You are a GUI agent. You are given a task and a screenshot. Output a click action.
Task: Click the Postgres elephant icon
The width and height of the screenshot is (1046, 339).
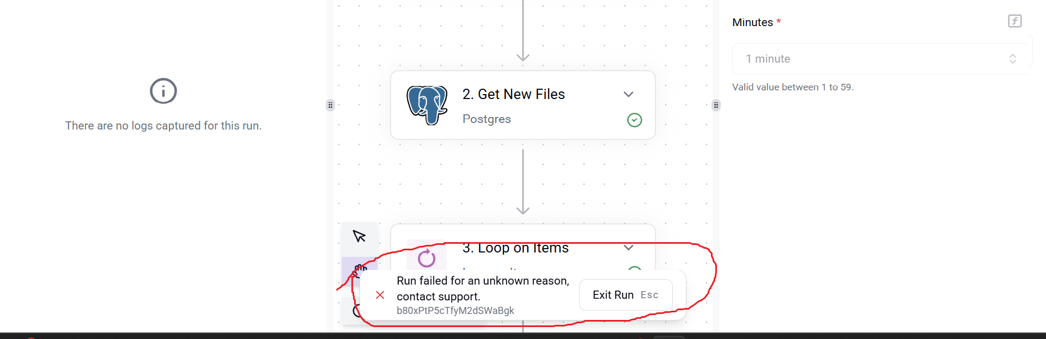pos(427,105)
